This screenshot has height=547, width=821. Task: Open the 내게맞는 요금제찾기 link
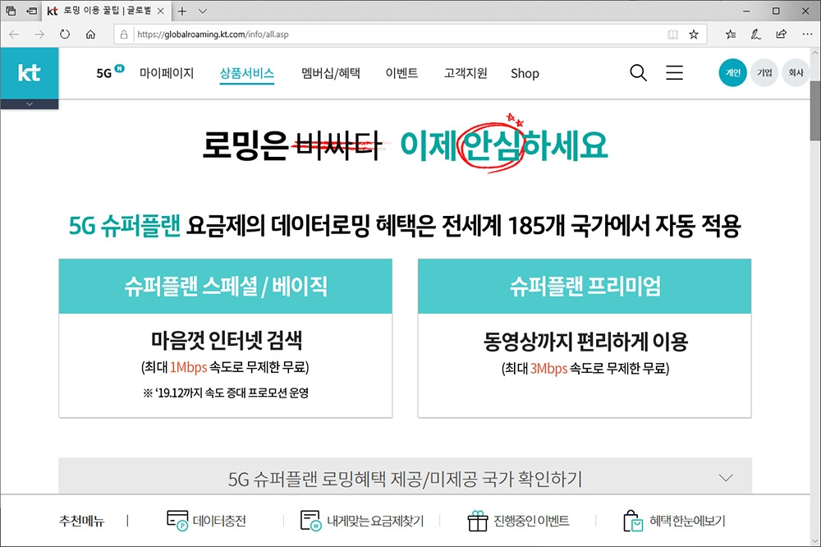tap(375, 521)
